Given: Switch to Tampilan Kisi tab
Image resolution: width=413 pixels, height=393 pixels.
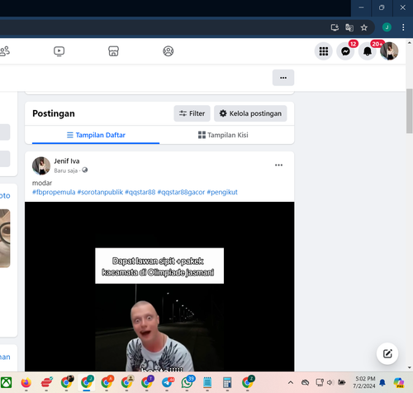Looking at the screenshot, I should tap(223, 135).
